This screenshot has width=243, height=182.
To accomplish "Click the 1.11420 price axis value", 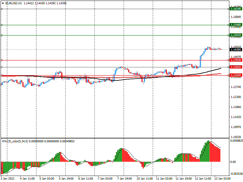I will [236, 117].
